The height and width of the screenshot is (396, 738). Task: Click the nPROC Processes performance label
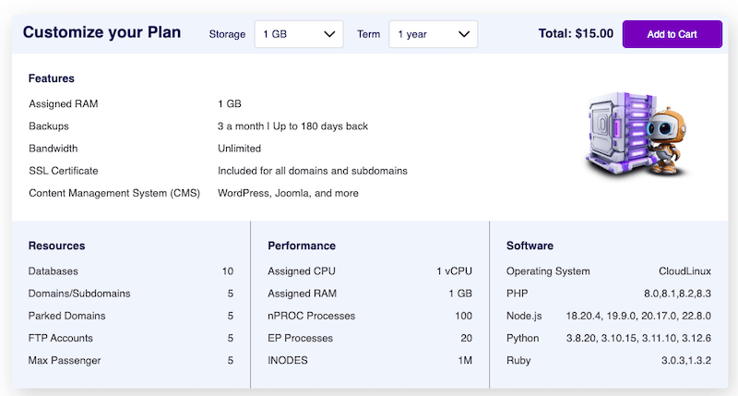311,316
